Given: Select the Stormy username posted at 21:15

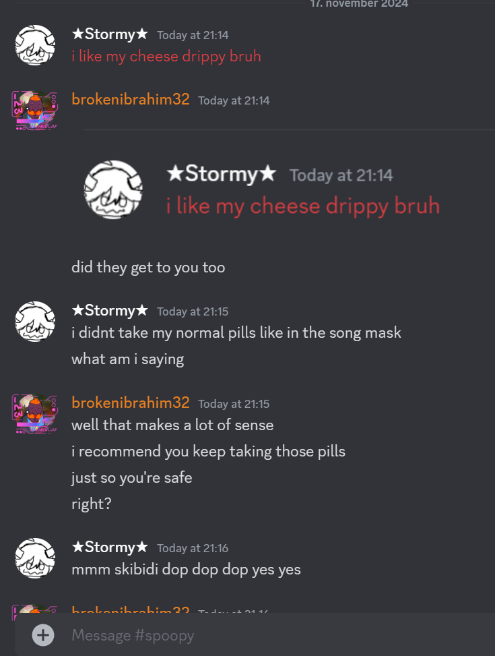Looking at the screenshot, I should coord(110,310).
